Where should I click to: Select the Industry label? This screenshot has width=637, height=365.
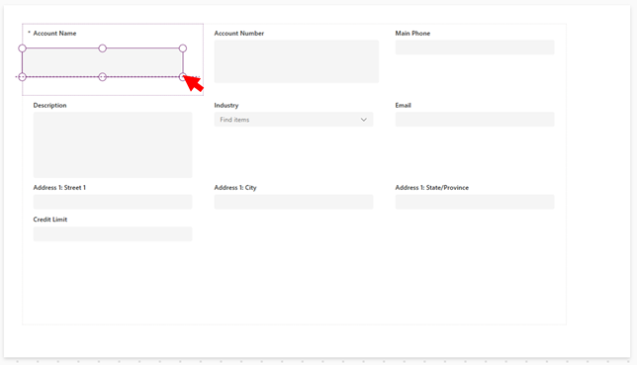(x=227, y=105)
